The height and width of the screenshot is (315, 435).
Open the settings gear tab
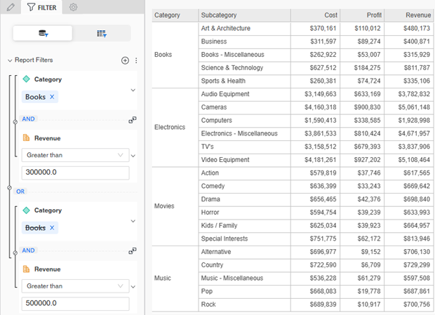[x=74, y=8]
